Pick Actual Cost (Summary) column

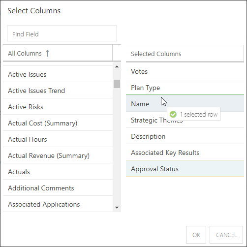tap(58, 123)
